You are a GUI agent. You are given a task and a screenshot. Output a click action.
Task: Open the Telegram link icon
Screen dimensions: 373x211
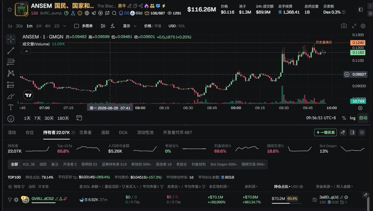[x=94, y=13]
